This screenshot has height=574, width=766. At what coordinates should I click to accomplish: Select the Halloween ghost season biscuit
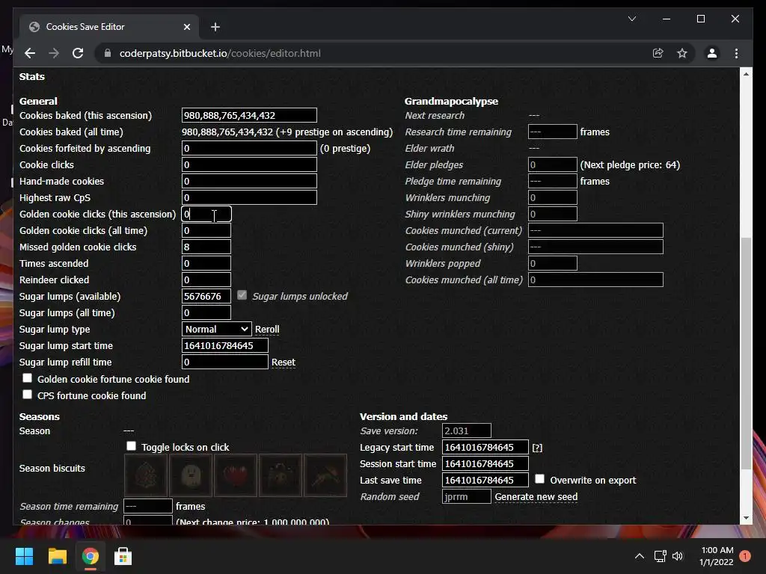(x=191, y=475)
